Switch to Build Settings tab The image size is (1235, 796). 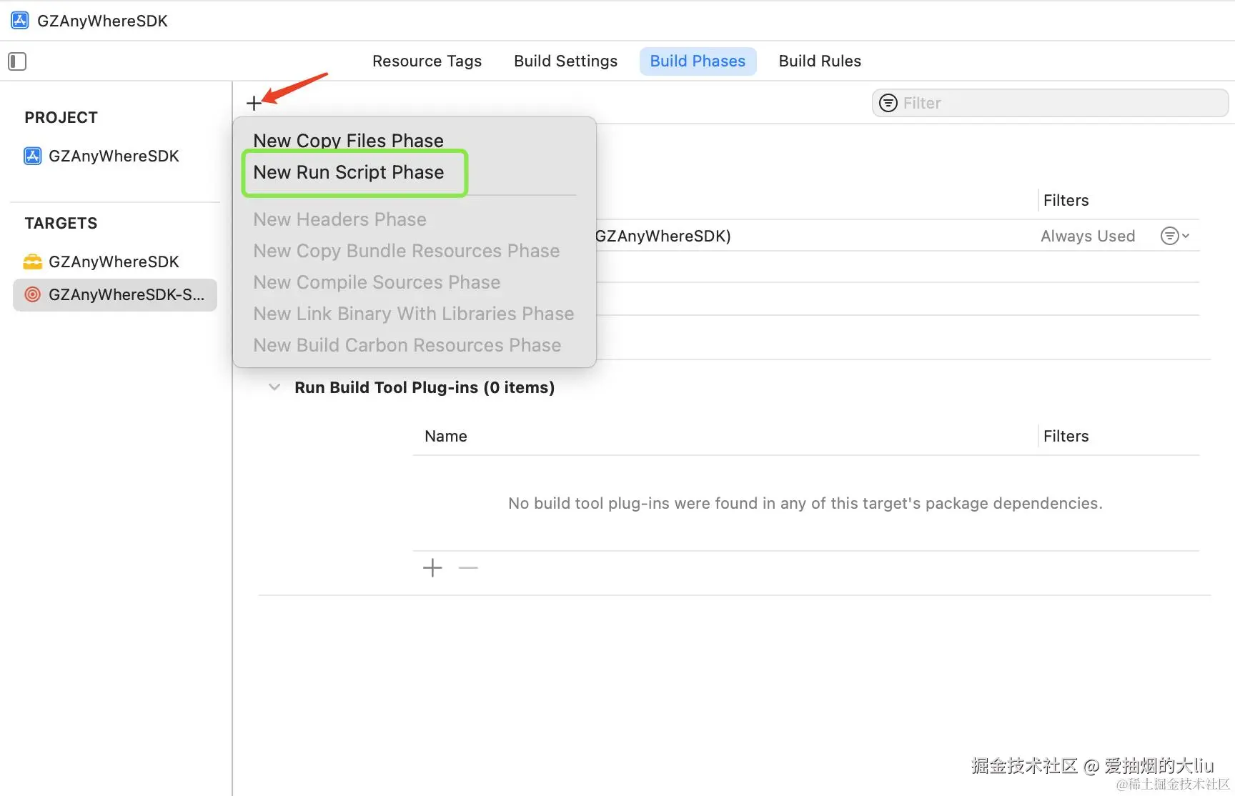coord(565,61)
